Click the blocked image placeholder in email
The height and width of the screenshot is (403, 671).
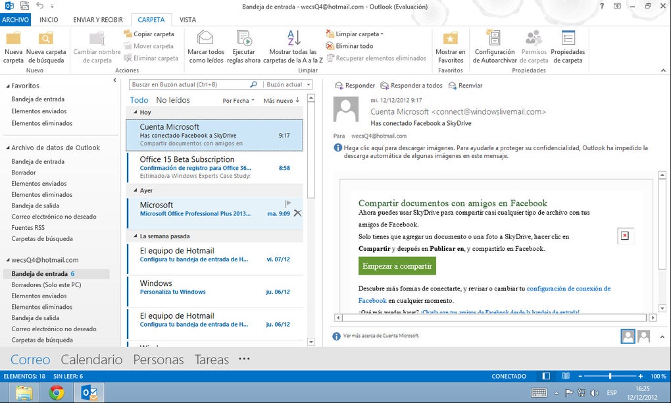click(625, 236)
